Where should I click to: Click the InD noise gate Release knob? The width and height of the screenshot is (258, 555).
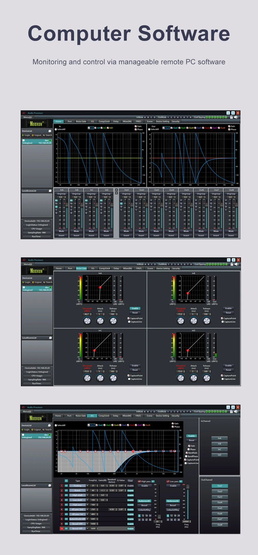pyautogui.click(x=207, y=378)
